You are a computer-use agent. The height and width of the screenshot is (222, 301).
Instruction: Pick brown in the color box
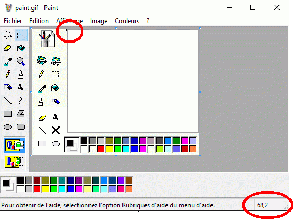129,181
